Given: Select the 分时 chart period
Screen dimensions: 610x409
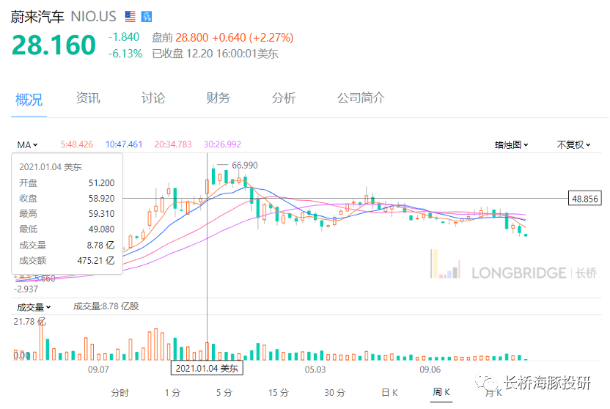Looking at the screenshot, I should click(x=120, y=393).
